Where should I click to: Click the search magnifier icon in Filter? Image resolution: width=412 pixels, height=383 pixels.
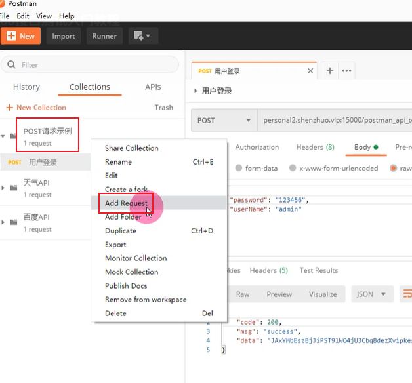pos(11,65)
